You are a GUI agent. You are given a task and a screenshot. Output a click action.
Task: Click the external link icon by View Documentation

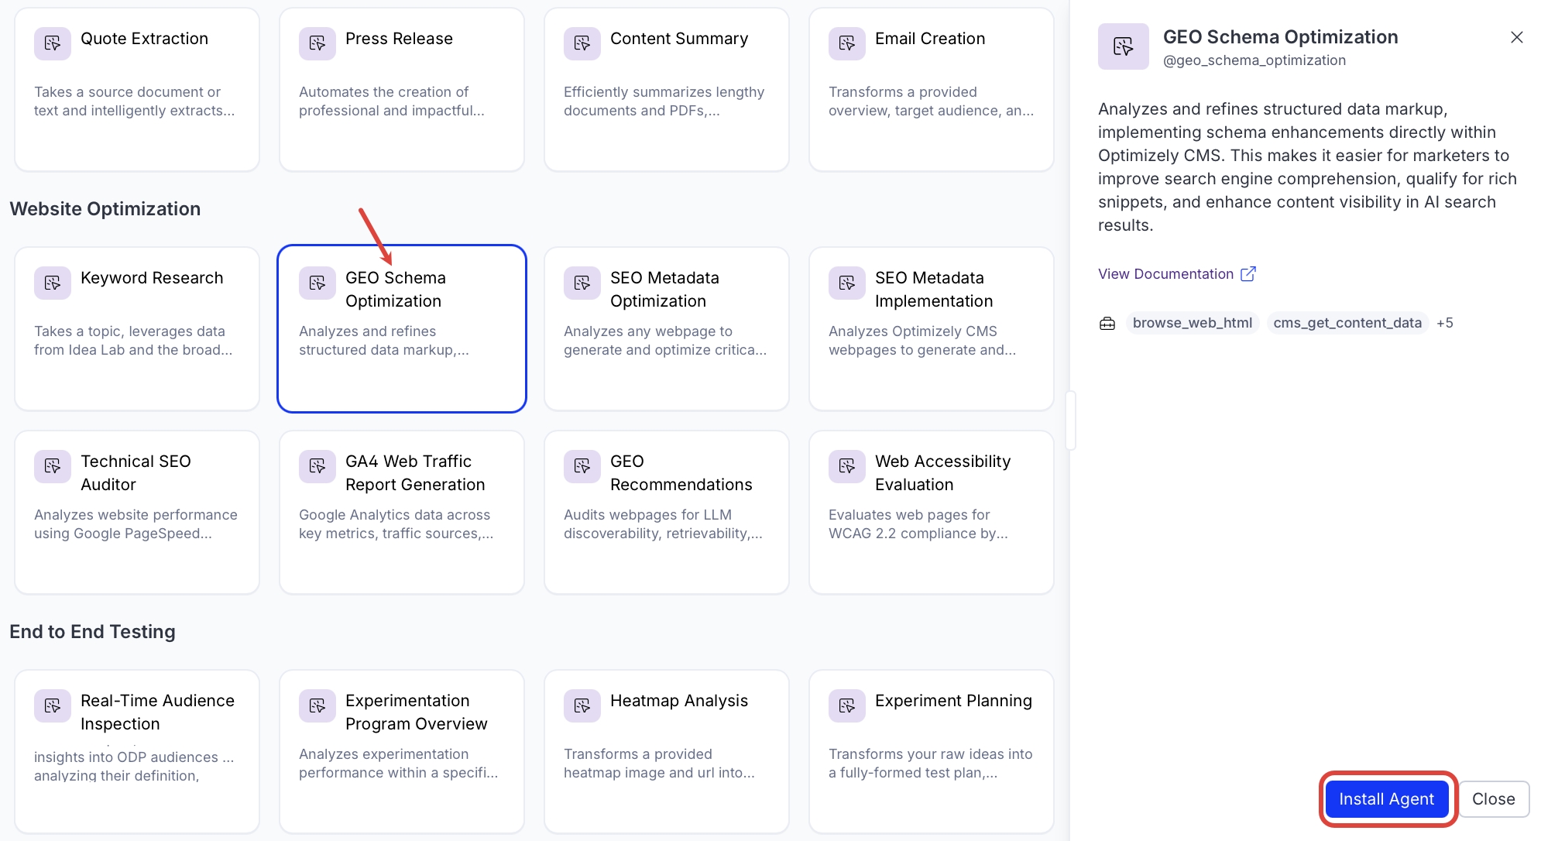pyautogui.click(x=1248, y=274)
